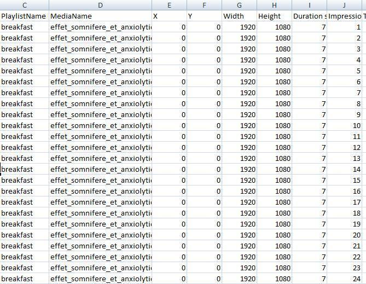The image size is (366, 284).
Task: Click the Height header cell
Action: coord(274,16)
